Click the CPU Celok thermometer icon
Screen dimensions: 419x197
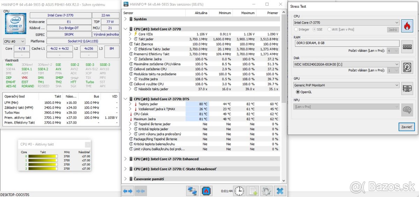(x=131, y=114)
